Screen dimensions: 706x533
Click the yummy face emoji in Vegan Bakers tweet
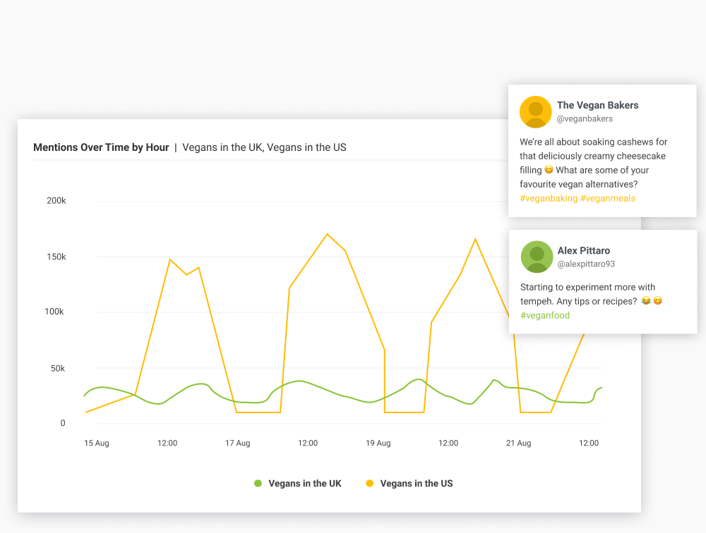click(x=549, y=171)
